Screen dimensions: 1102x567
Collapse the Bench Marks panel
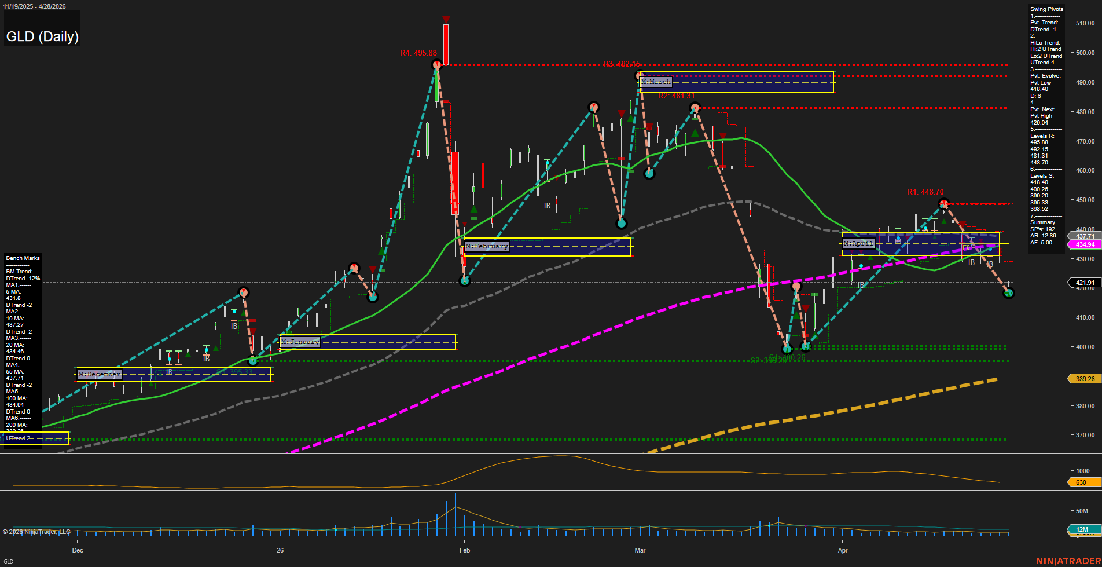pos(23,258)
